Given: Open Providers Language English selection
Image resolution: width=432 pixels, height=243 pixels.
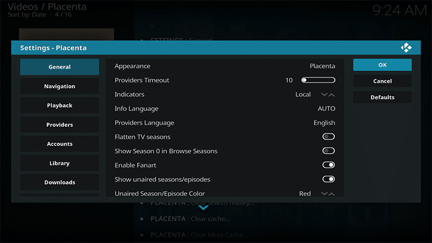Looking at the screenshot, I should 324,123.
